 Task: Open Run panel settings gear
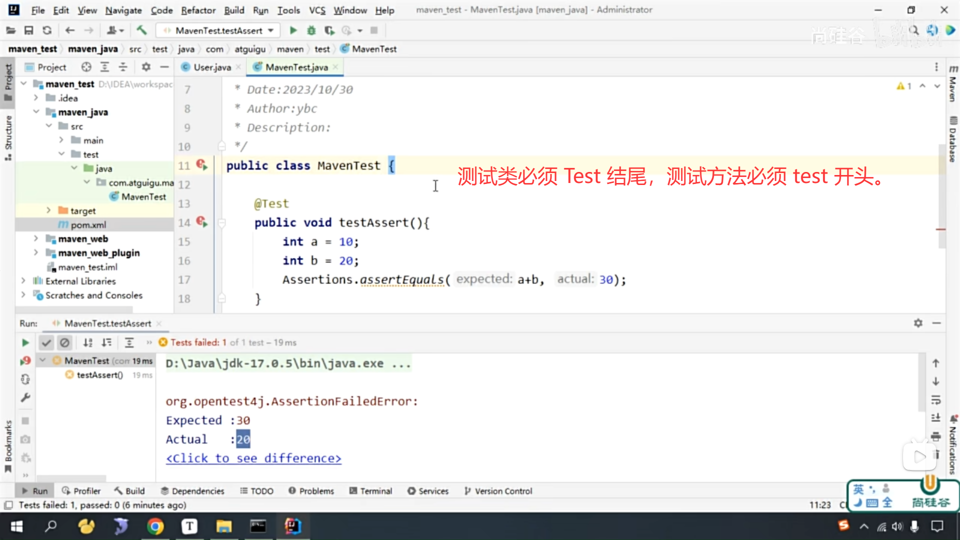tap(918, 323)
